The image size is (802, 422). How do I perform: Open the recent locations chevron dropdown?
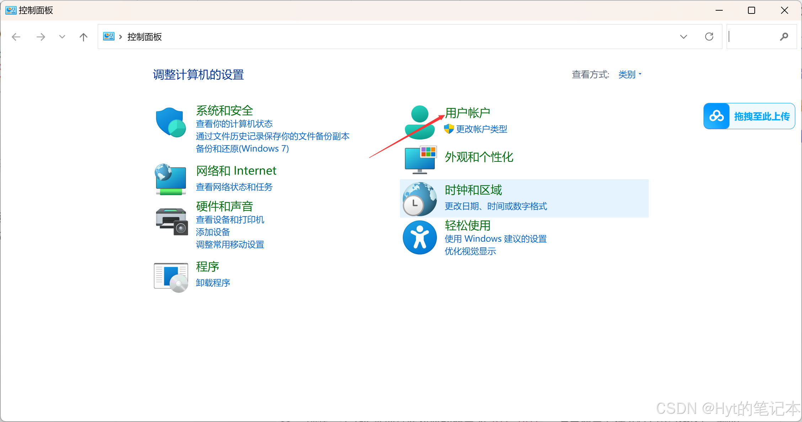(62, 37)
